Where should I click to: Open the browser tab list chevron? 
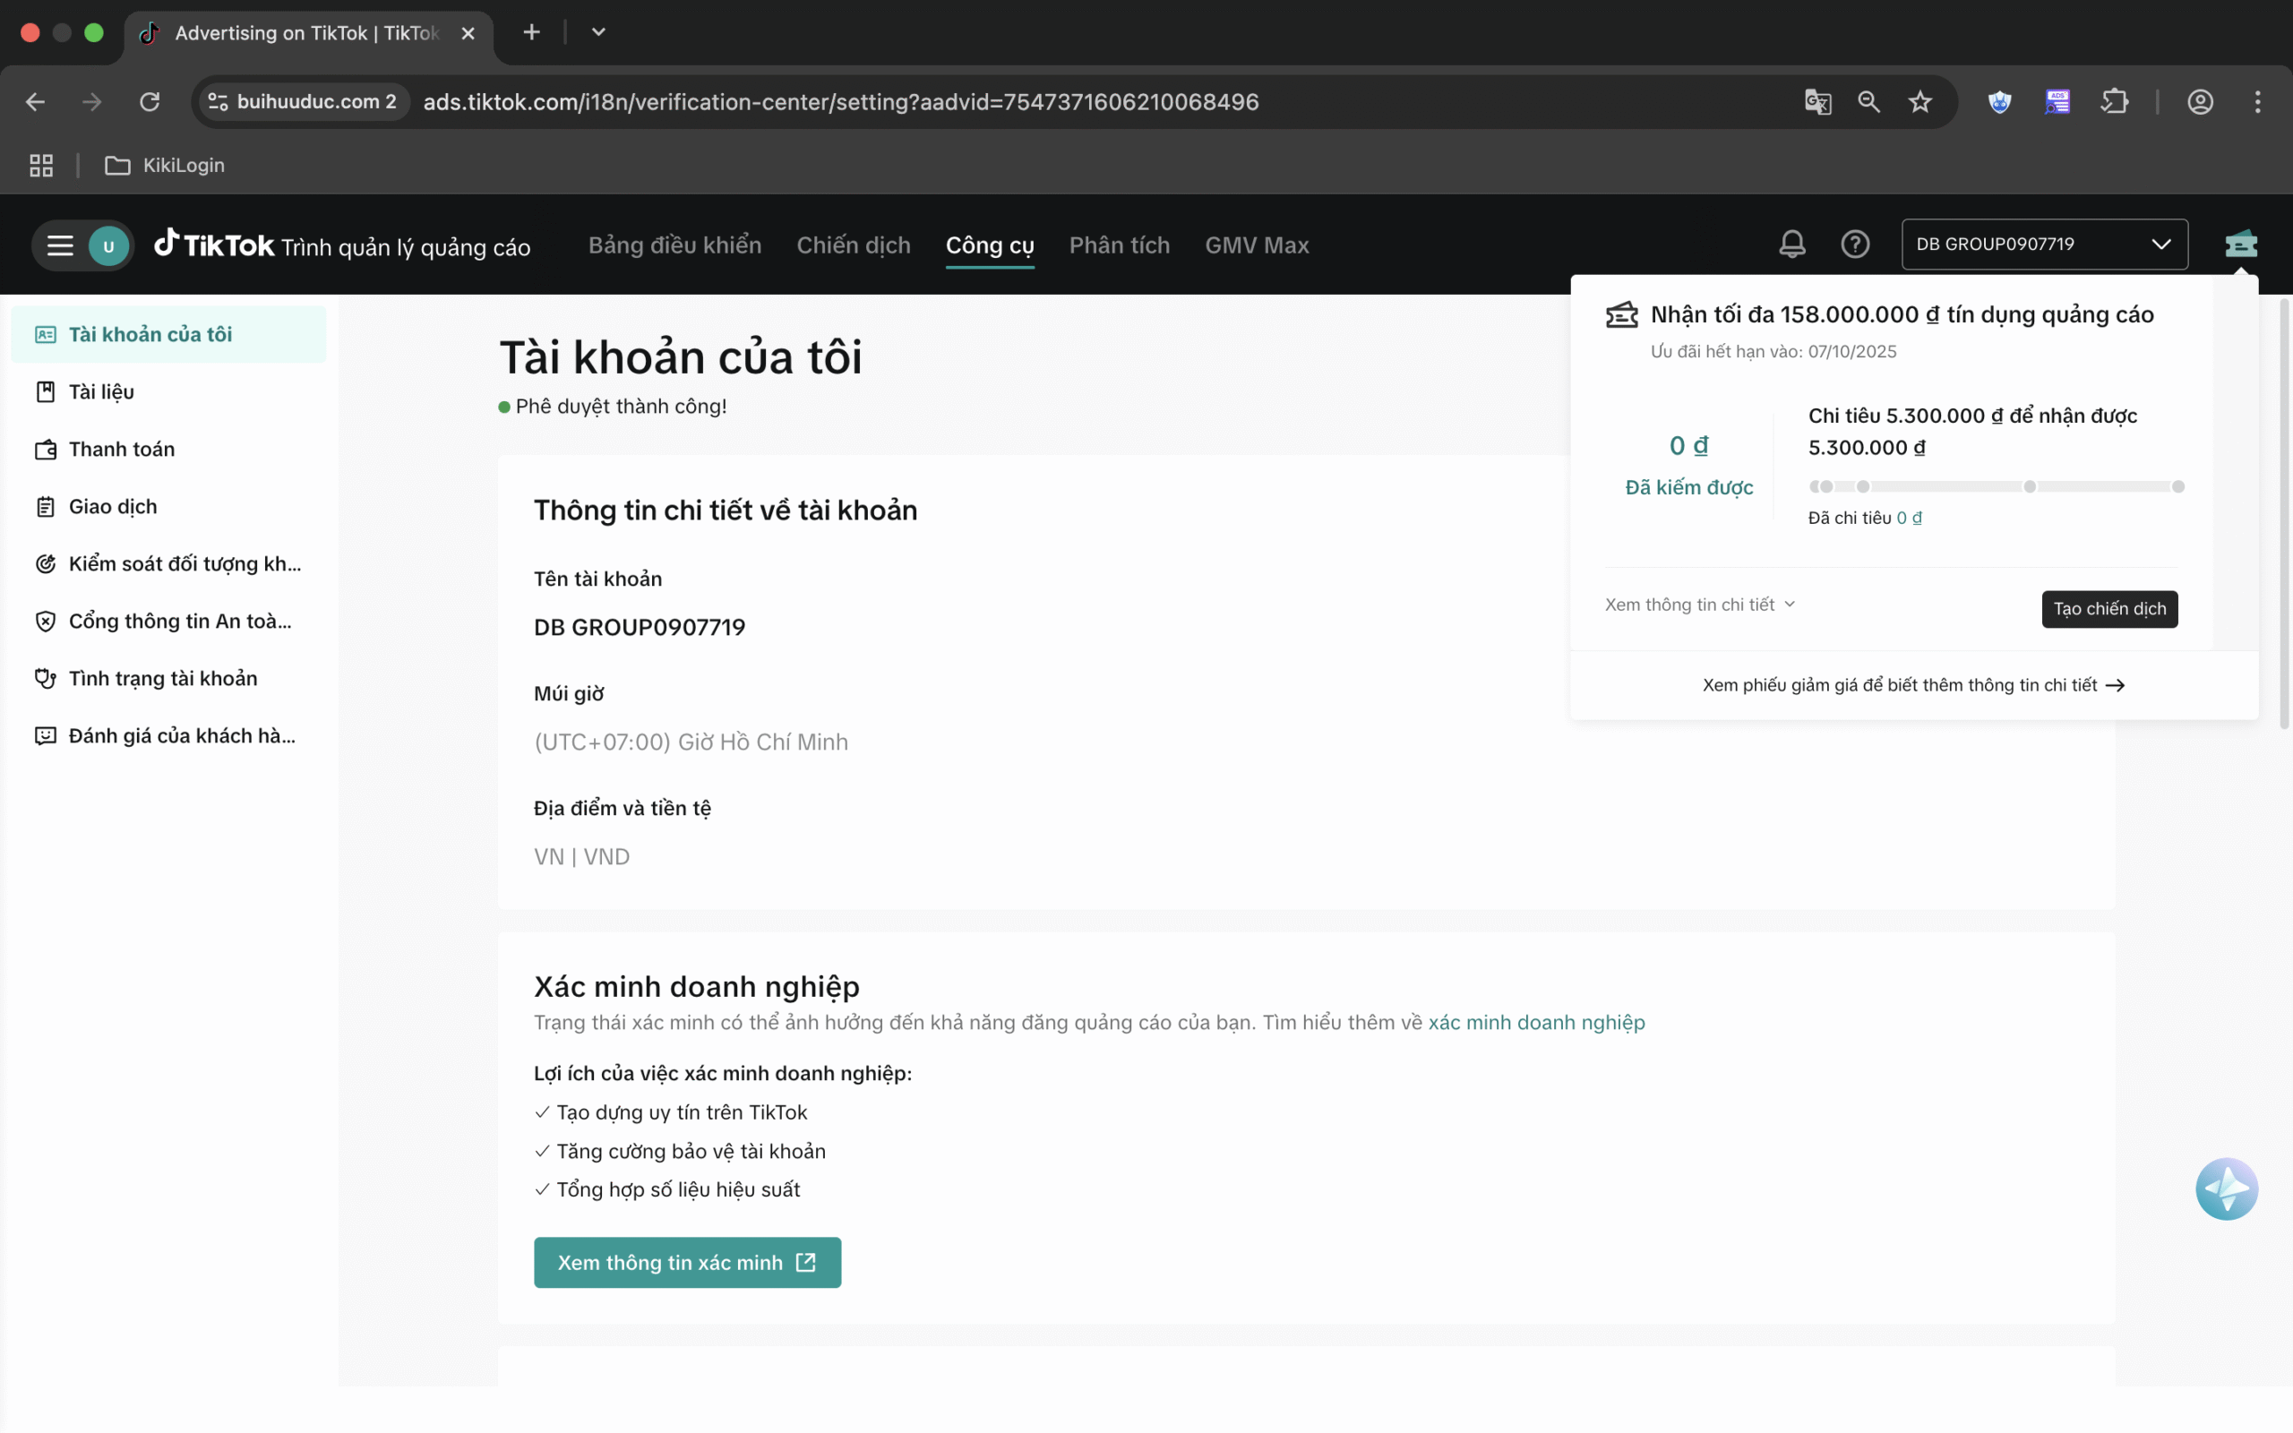coord(598,32)
